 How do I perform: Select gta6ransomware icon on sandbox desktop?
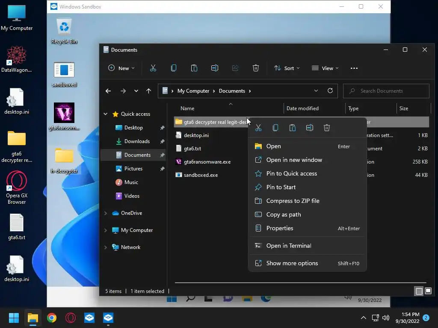64,117
